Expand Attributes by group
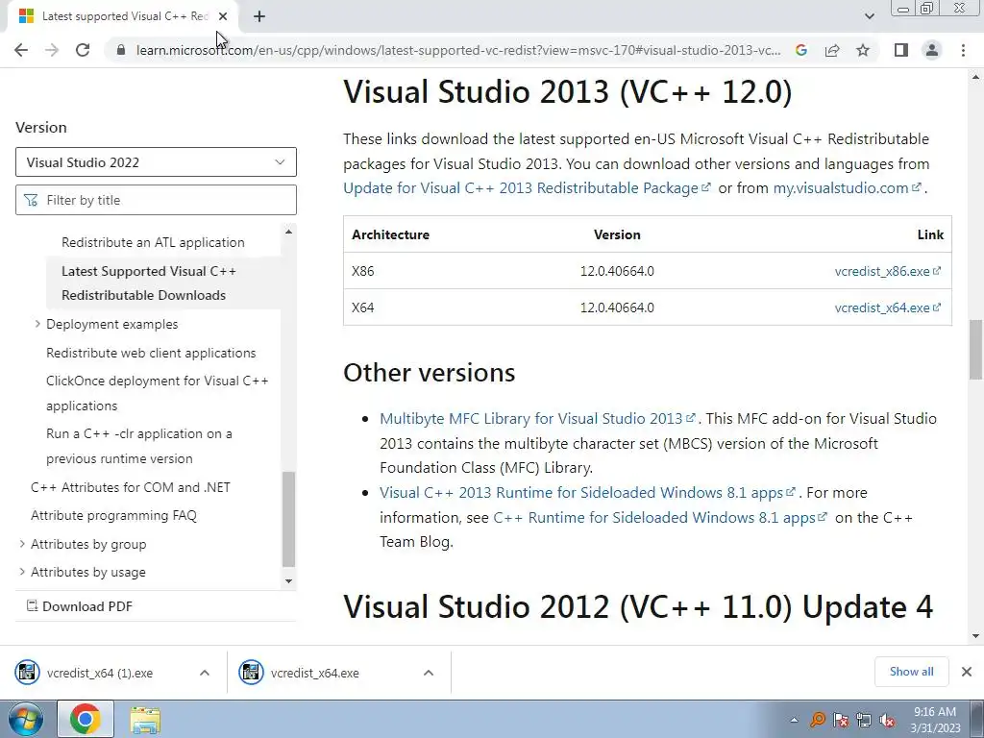 (x=22, y=544)
